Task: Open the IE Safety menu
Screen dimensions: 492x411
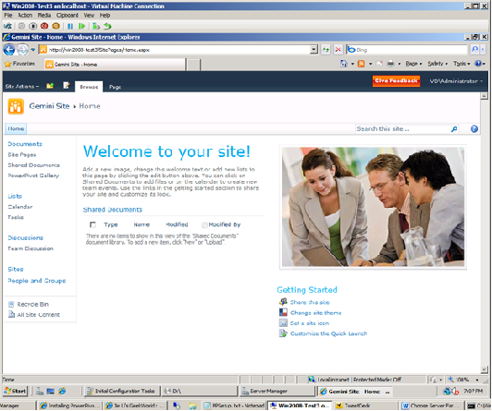Action: click(437, 64)
